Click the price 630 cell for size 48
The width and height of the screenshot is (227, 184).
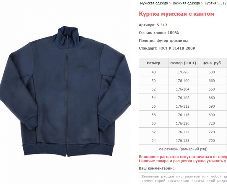click(x=212, y=72)
